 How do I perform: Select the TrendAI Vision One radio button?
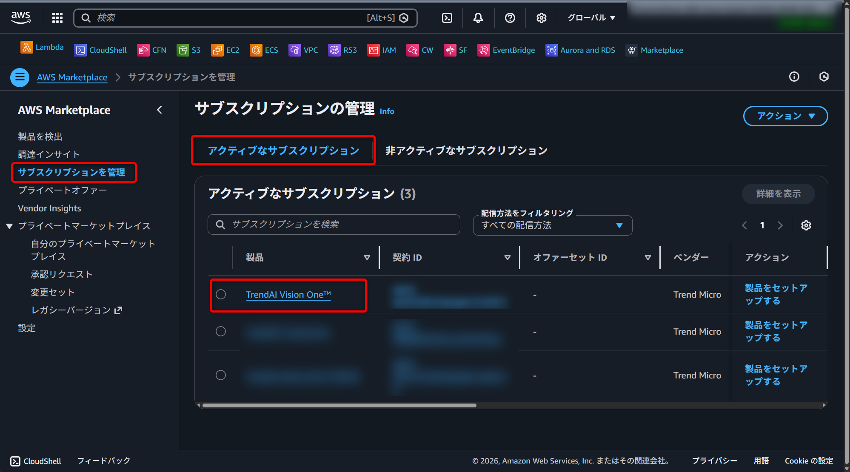(221, 294)
